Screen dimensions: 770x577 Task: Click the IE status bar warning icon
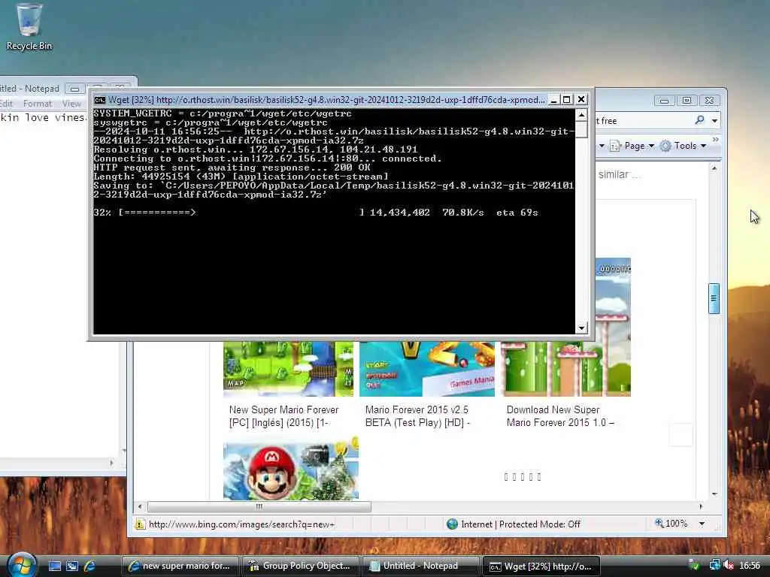coord(140,524)
